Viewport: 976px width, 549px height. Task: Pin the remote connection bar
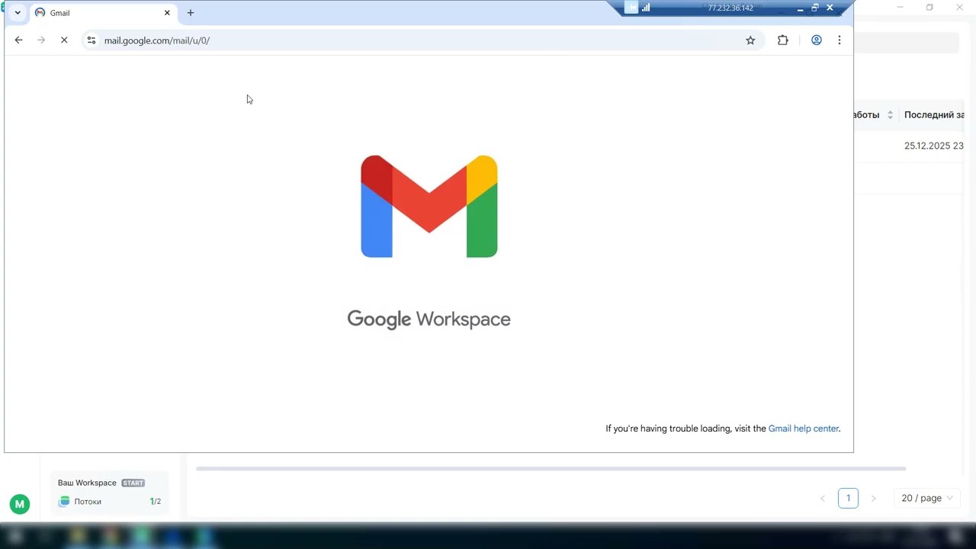(631, 8)
